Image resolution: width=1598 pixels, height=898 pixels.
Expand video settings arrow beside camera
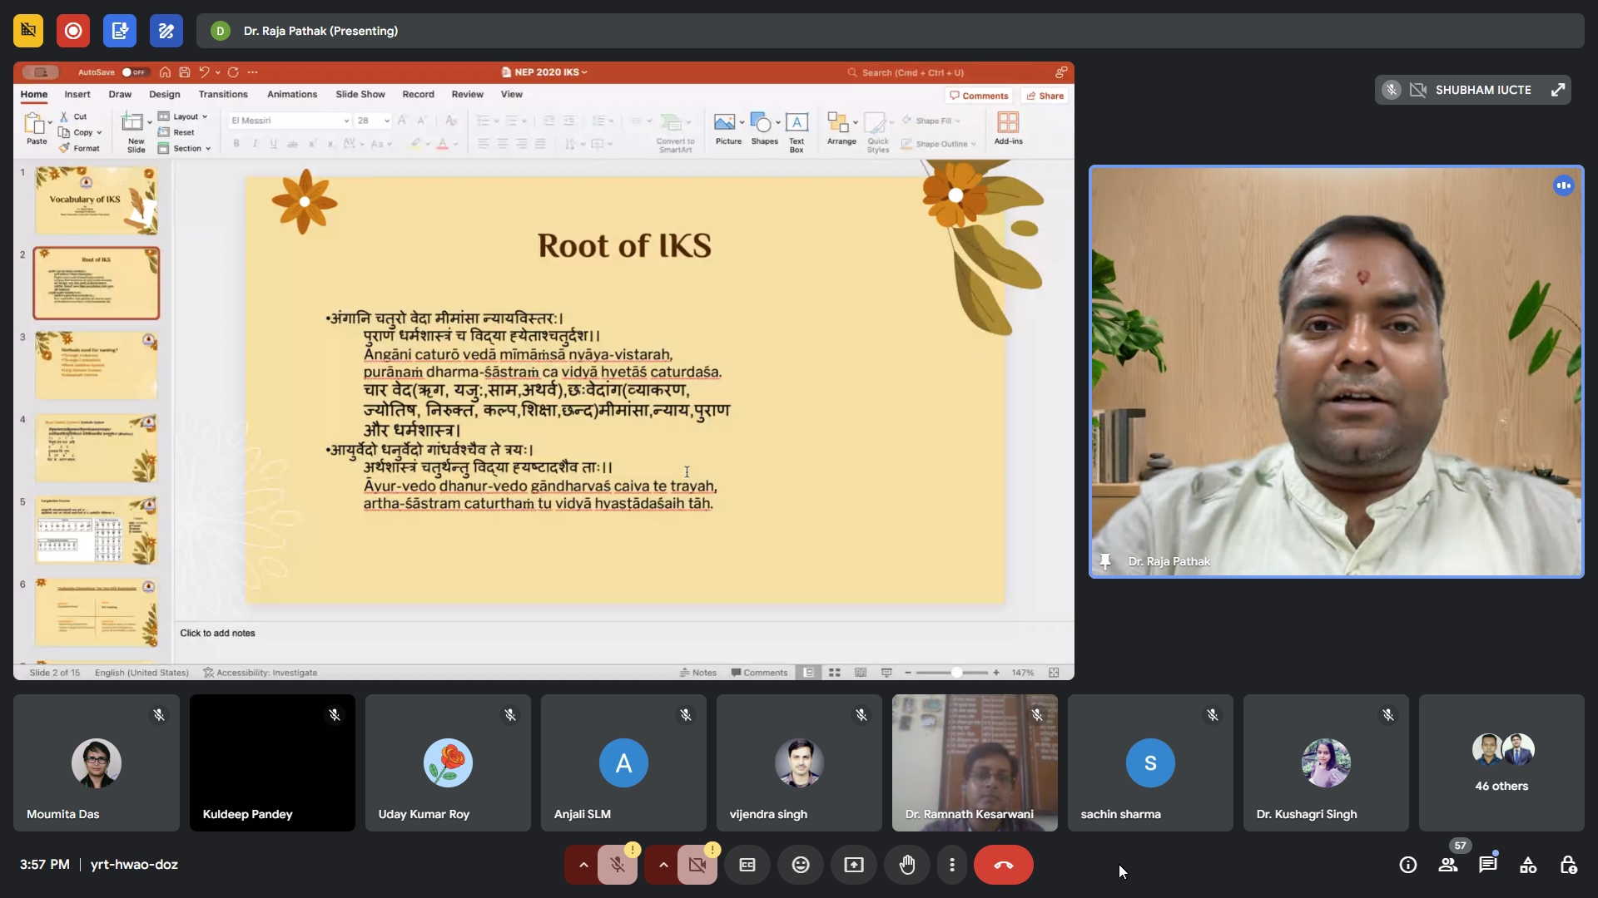[663, 865]
